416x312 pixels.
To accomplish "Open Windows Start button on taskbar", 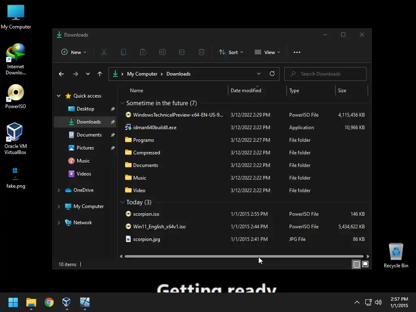I will [13, 302].
